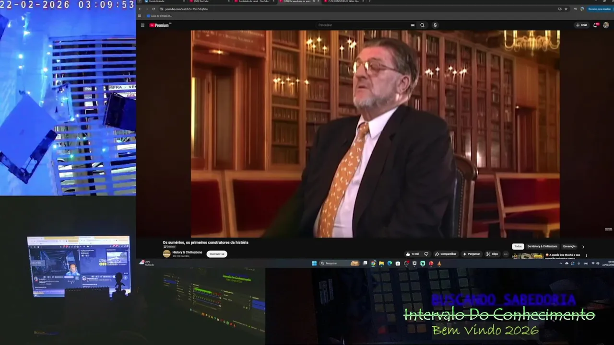Open the History & Civilisations channel name
614x345 pixels.
coord(187,252)
